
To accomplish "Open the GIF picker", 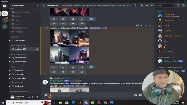I will [x=141, y=95].
